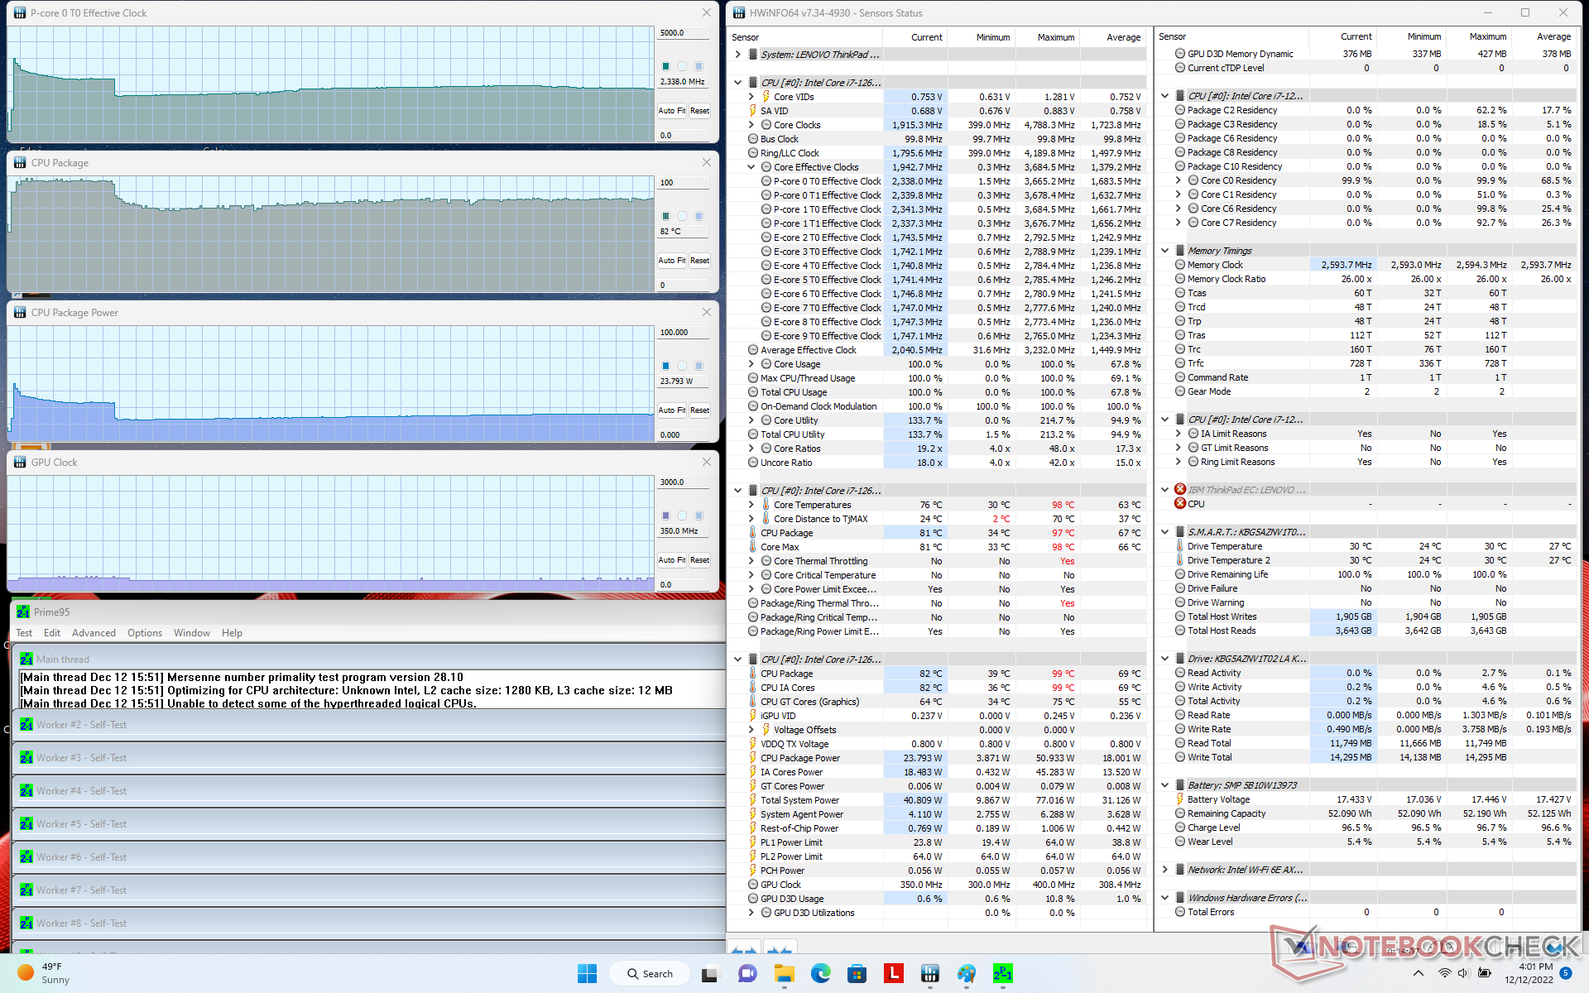Viewport: 1589px width, 993px height.
Task: Open Task View from taskbar
Action: point(709,974)
